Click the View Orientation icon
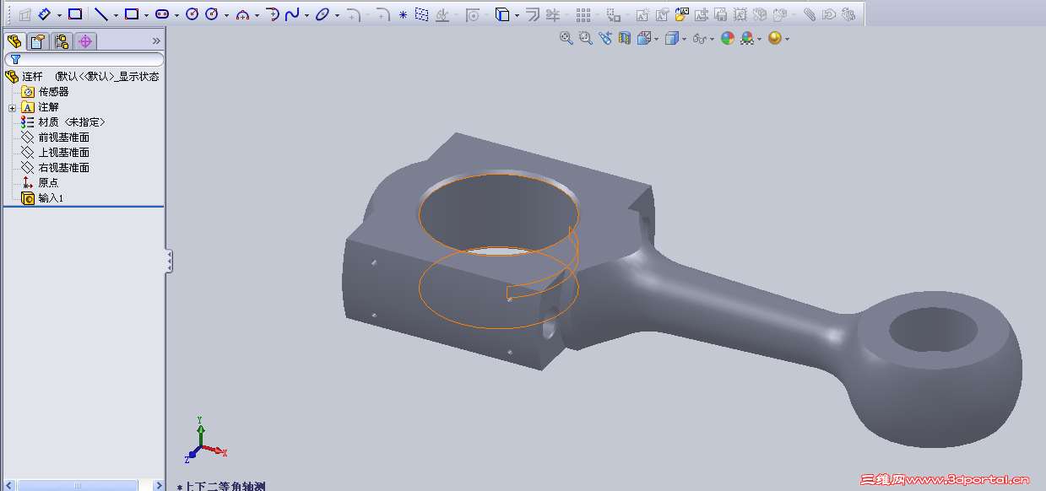 pos(644,39)
